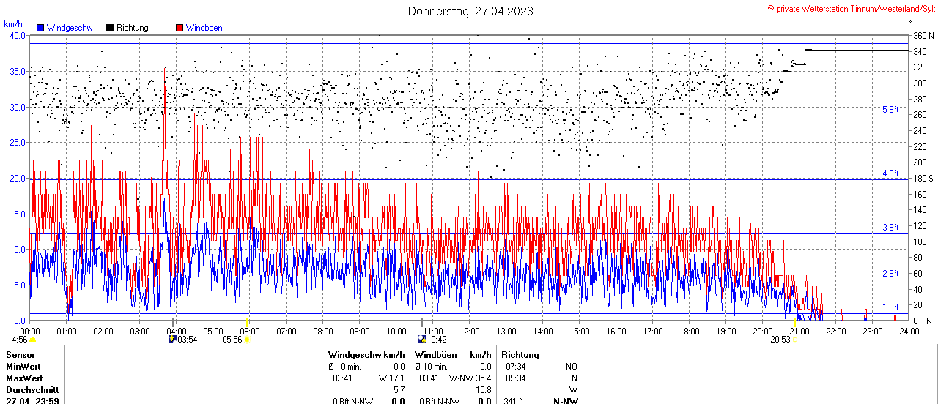Click the NO direction value
The height and width of the screenshot is (404, 938).
572,367
